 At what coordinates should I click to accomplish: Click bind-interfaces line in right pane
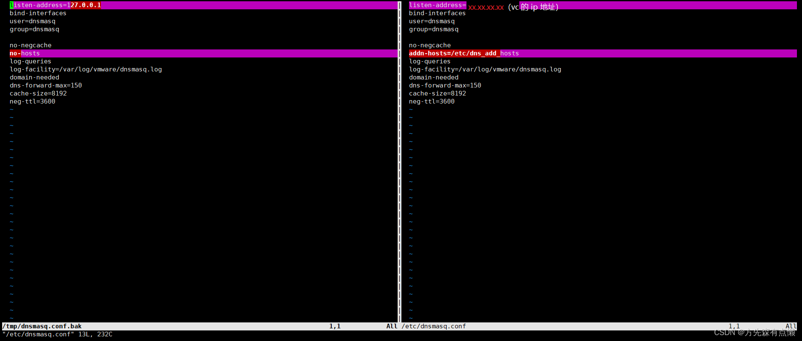(437, 13)
